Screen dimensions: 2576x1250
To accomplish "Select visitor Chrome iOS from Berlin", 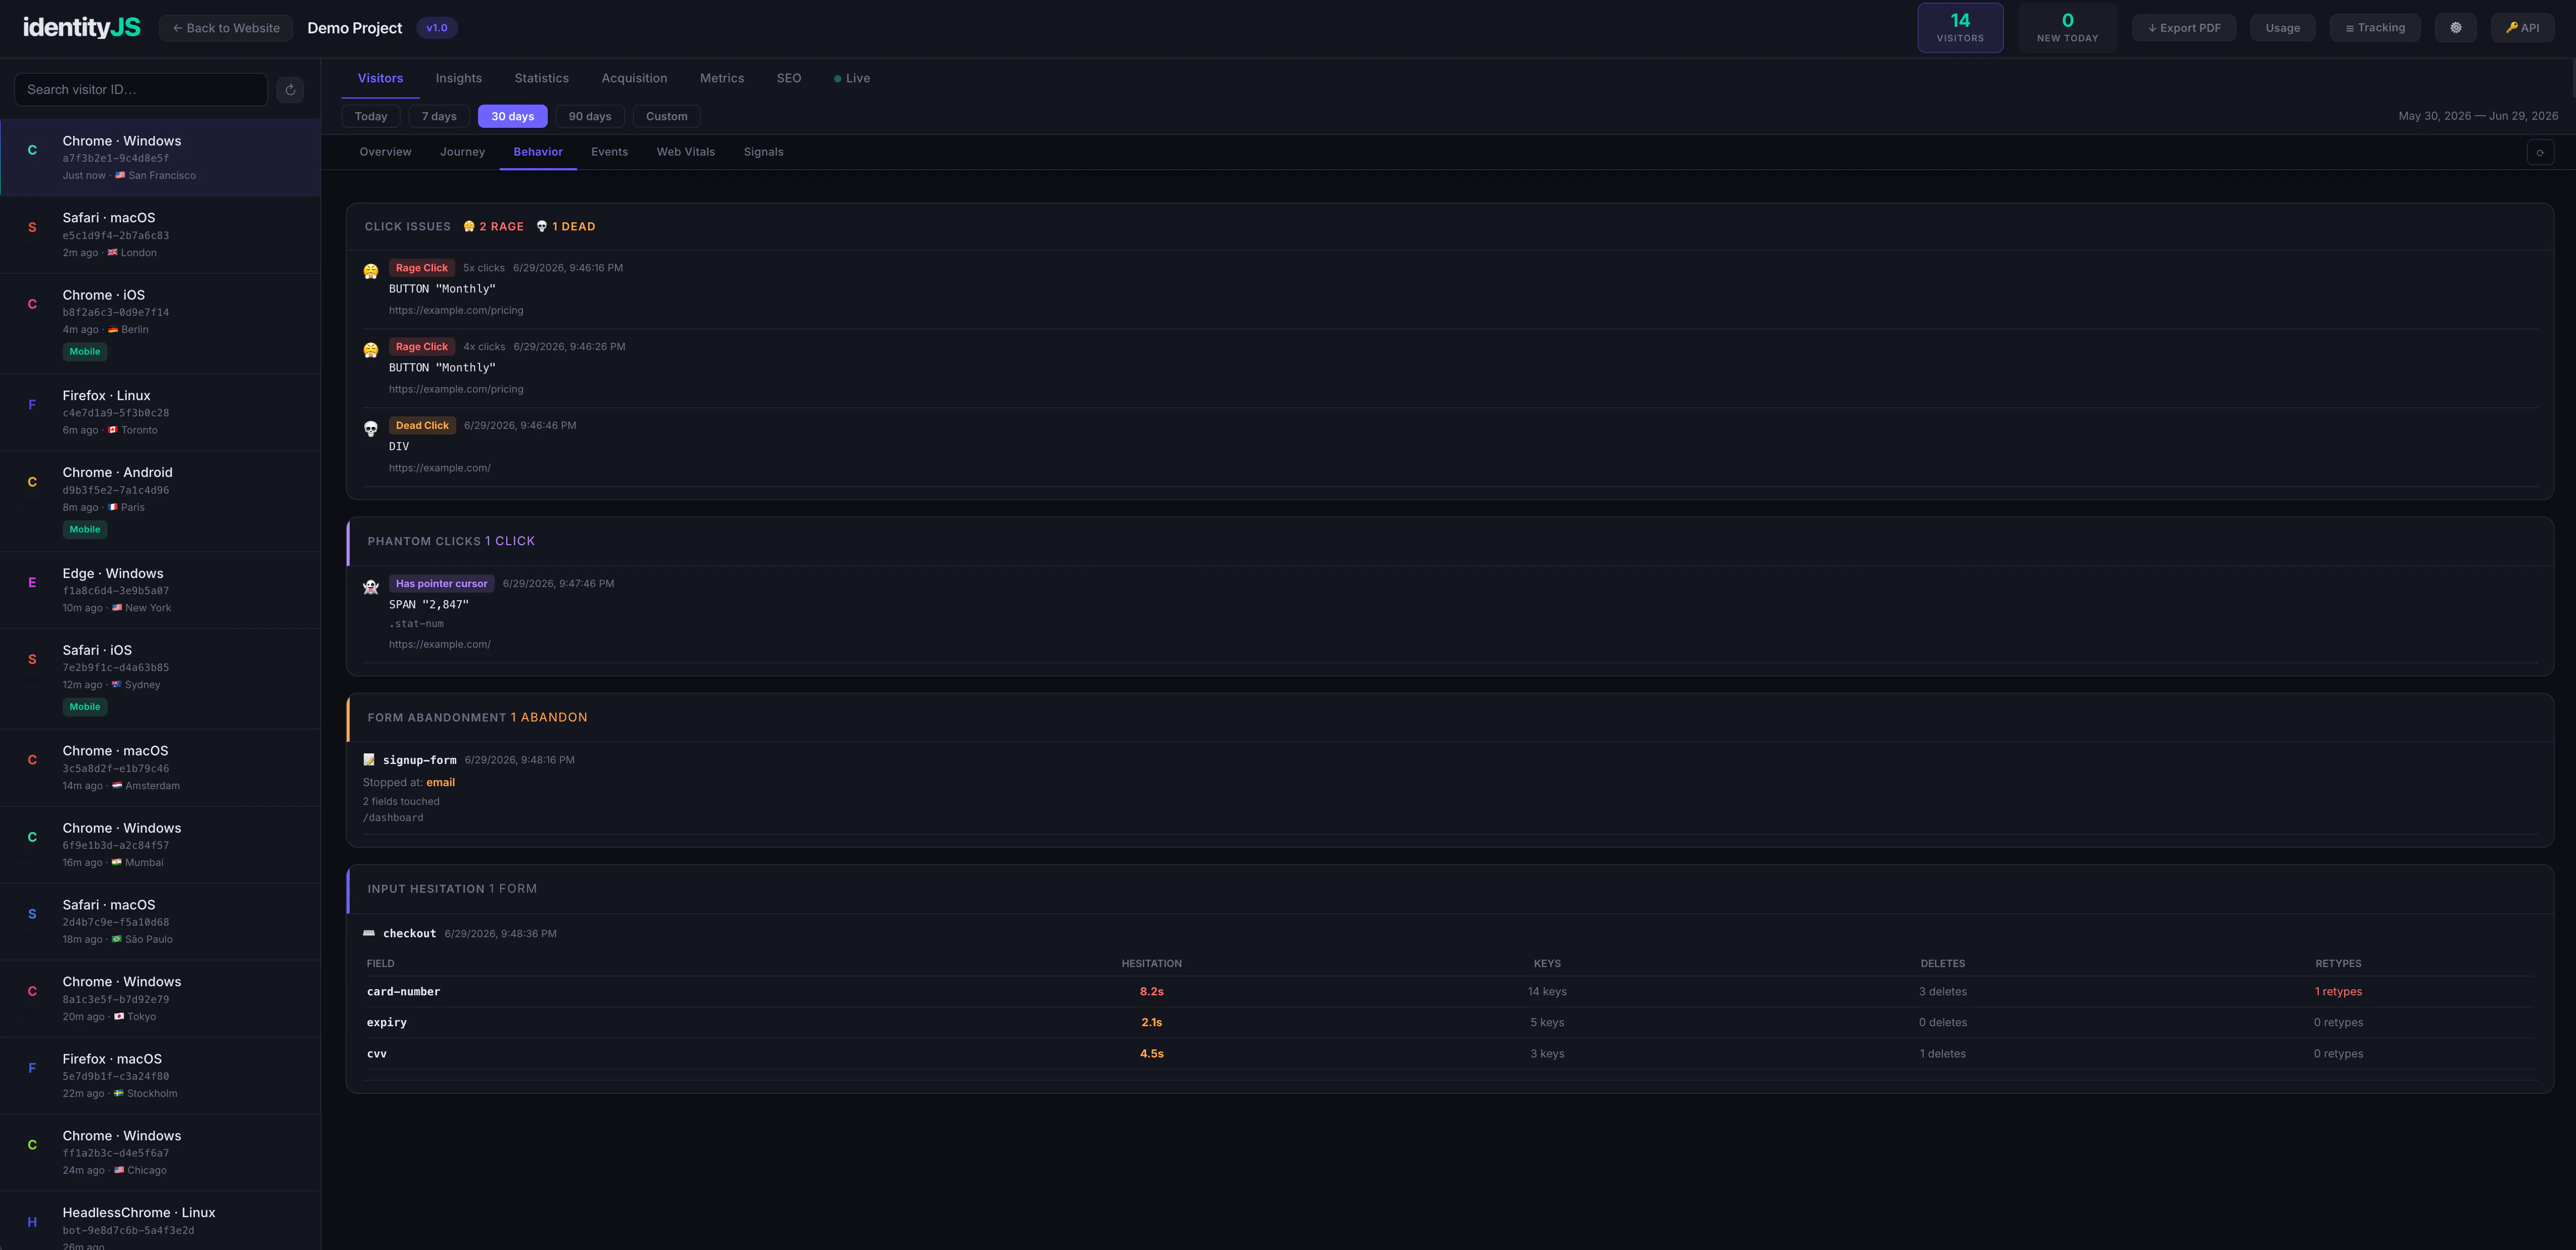I will [x=160, y=324].
